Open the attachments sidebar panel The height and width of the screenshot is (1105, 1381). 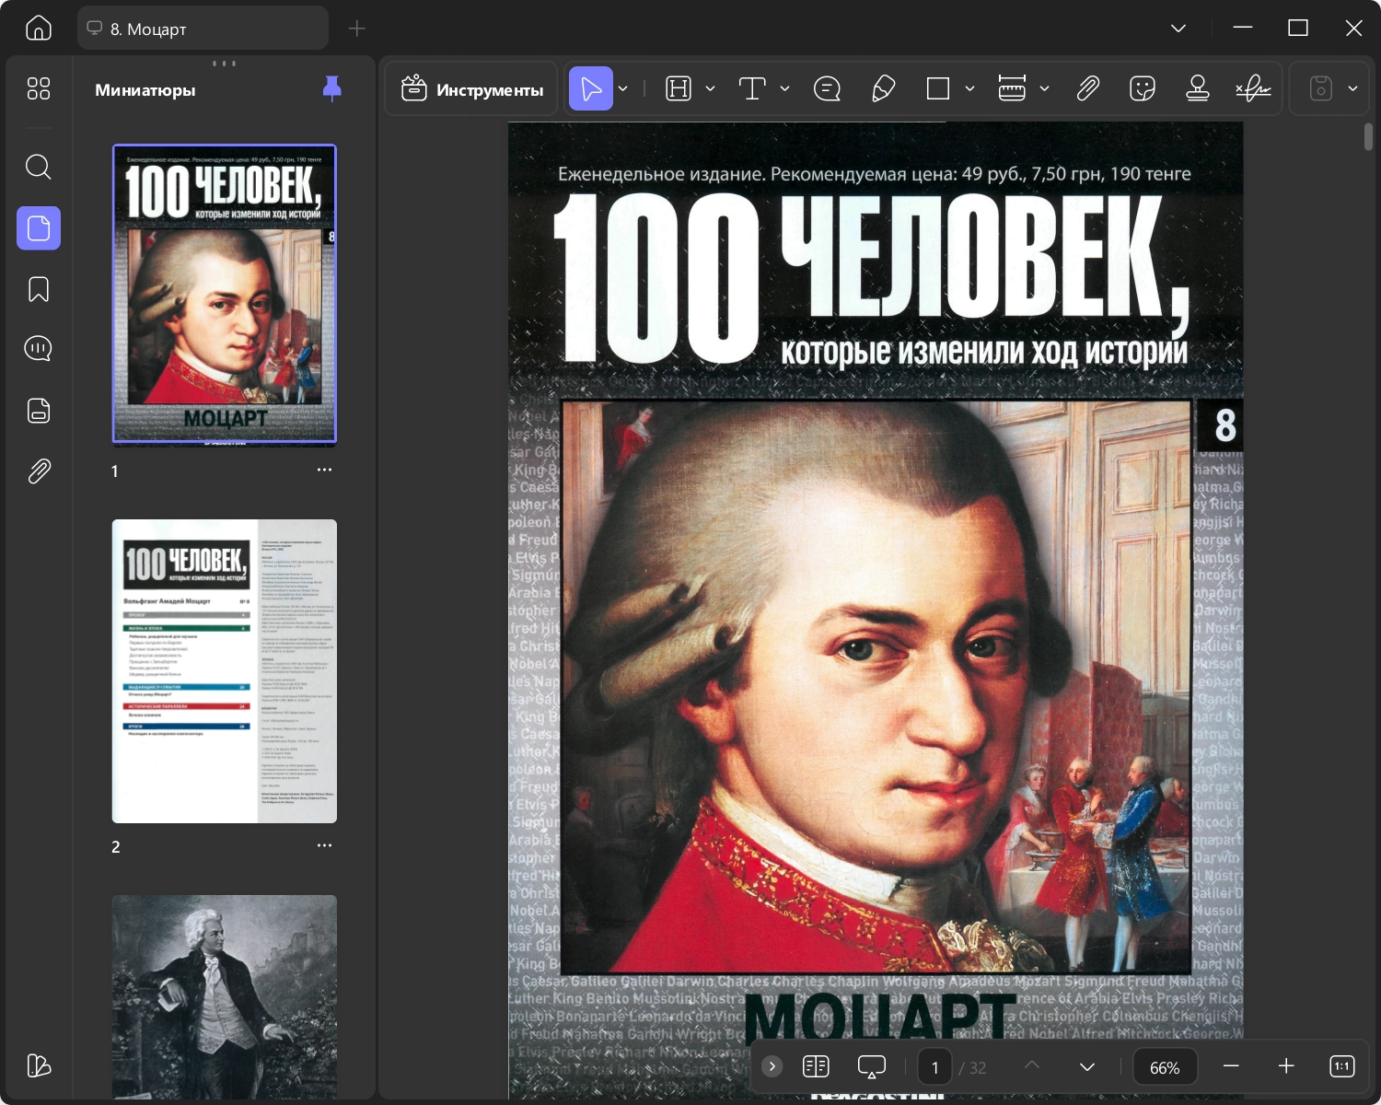38,471
